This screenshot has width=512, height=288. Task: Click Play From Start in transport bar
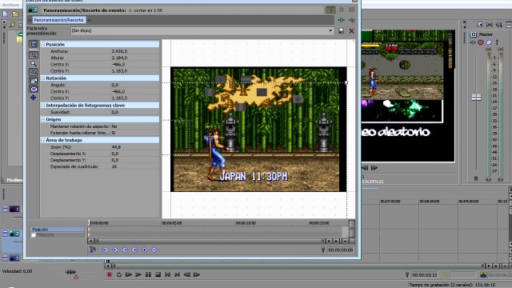pyautogui.click(x=129, y=274)
